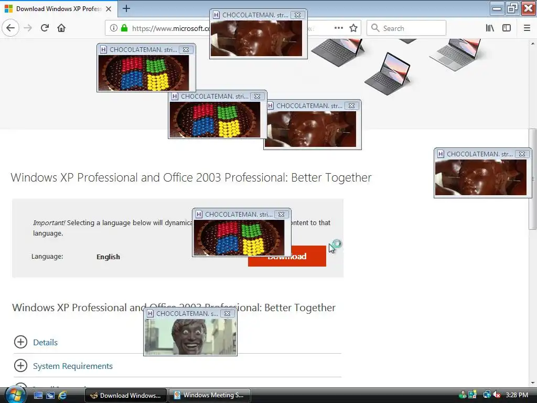Viewport: 537px width, 403px height.
Task: Click the page scrollbar down arrow
Action: click(x=533, y=383)
